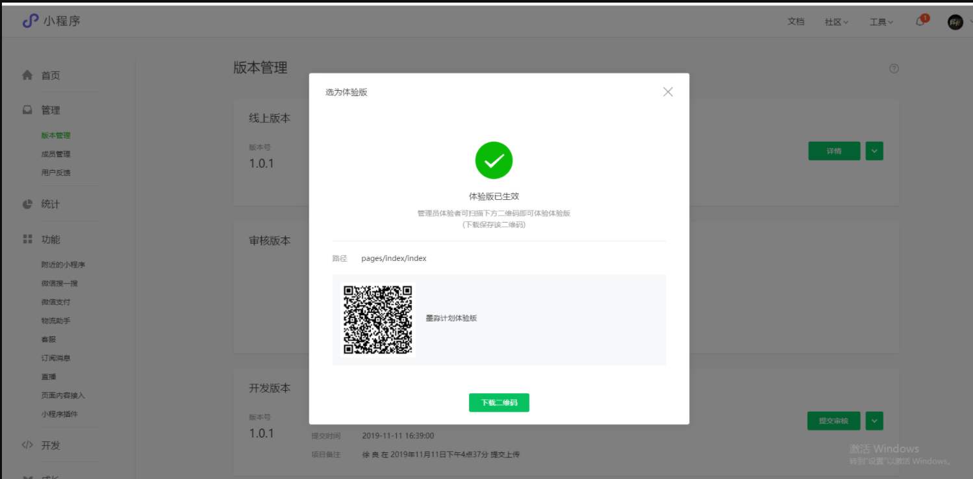This screenshot has width=973, height=479.
Task: Click the QR code image
Action: click(377, 320)
